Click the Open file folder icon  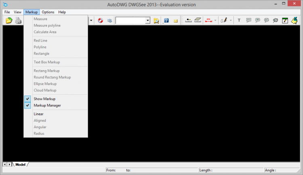coord(9,21)
